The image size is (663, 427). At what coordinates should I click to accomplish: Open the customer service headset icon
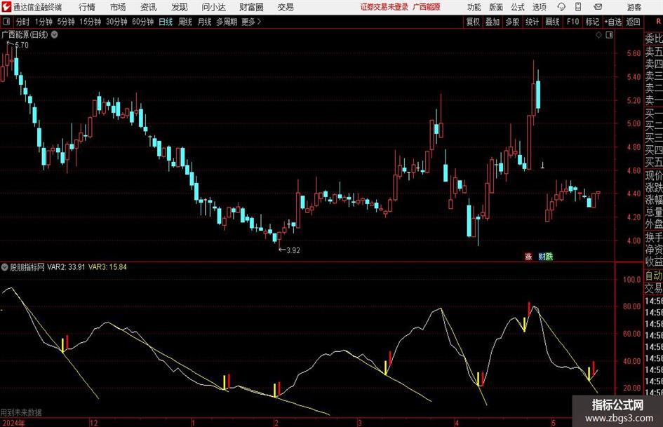[561, 7]
